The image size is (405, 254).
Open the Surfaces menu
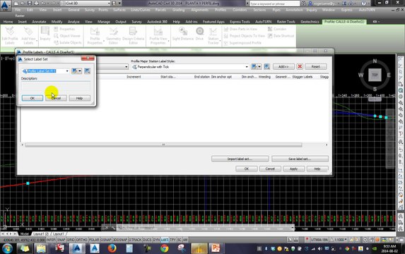point(119,10)
